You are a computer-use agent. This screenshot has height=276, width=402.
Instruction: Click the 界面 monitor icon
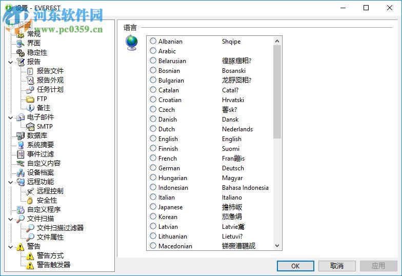pos(21,43)
